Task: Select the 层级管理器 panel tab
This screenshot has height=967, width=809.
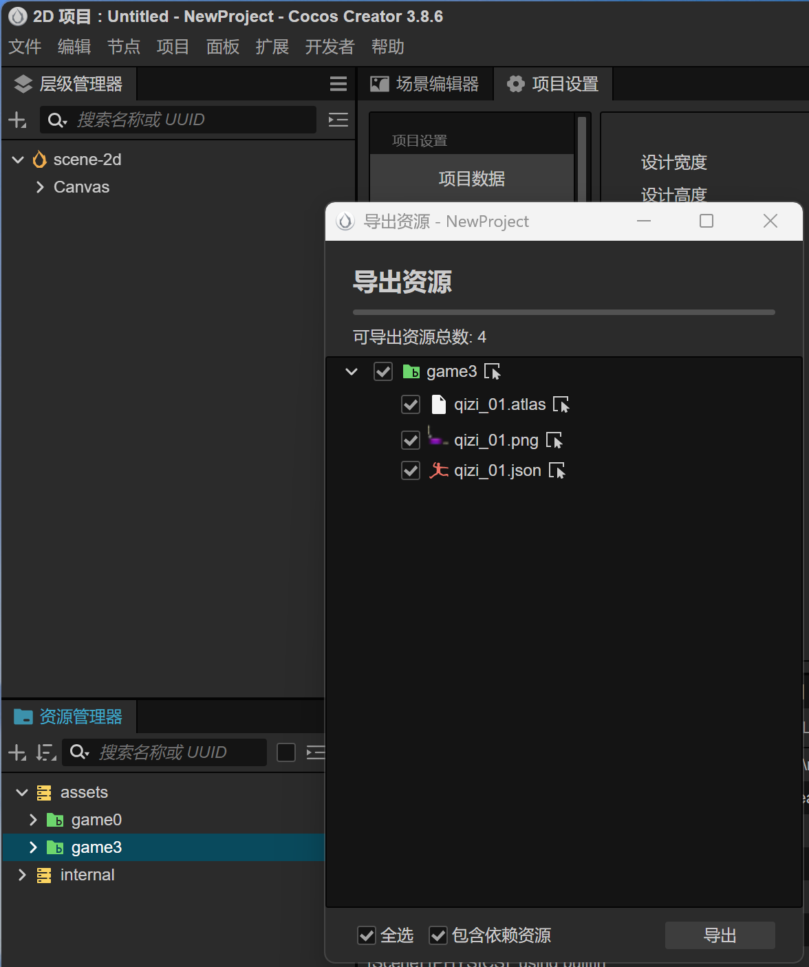Action: point(69,84)
